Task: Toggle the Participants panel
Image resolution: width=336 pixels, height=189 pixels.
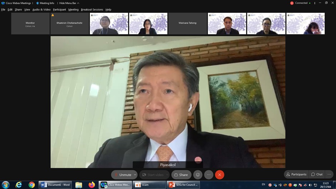Action: pyautogui.click(x=296, y=174)
